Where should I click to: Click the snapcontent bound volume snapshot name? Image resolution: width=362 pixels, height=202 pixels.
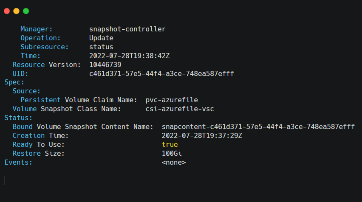258,127
